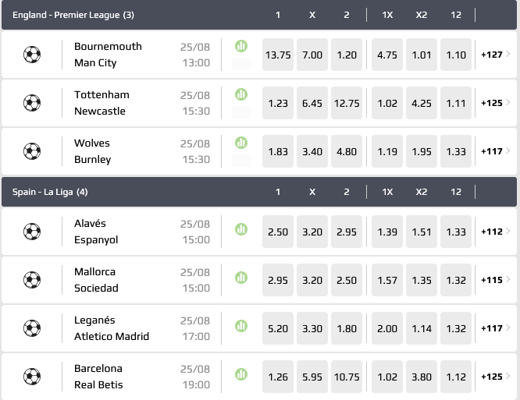The width and height of the screenshot is (520, 400).
Task: Show +125 more bets for Barcelona match
Action: click(x=497, y=377)
